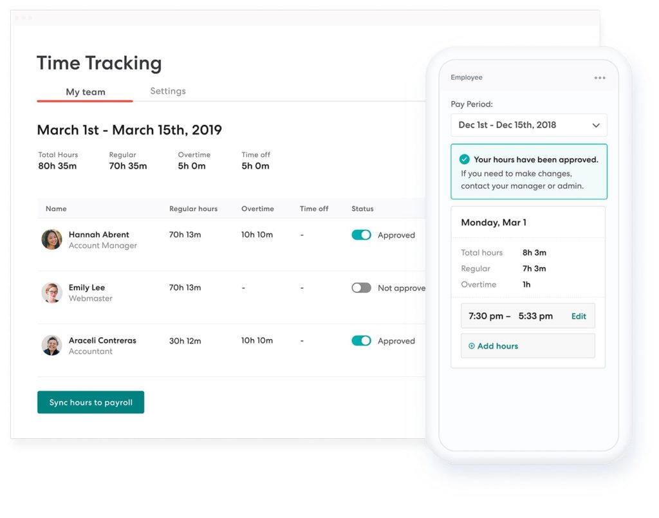Open the Pay Period dropdown
659x518 pixels.
(528, 125)
